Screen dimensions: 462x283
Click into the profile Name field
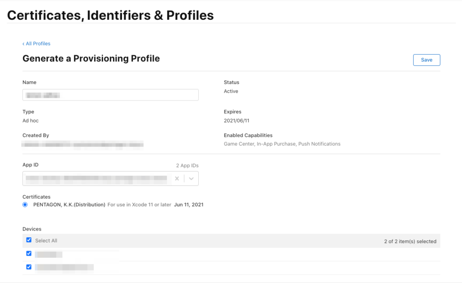[x=110, y=95]
